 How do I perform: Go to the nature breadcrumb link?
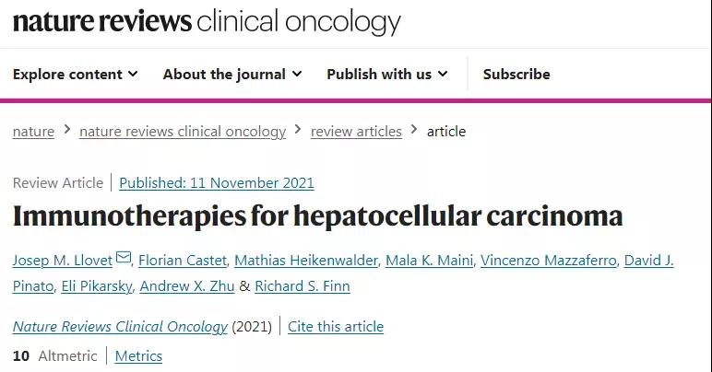33,132
